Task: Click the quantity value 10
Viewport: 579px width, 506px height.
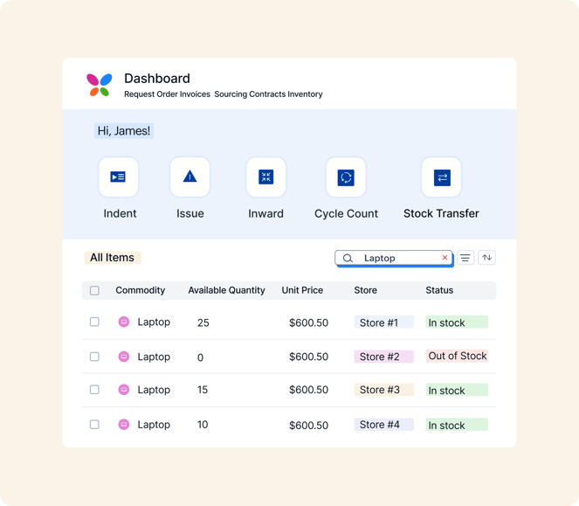Action: click(203, 425)
